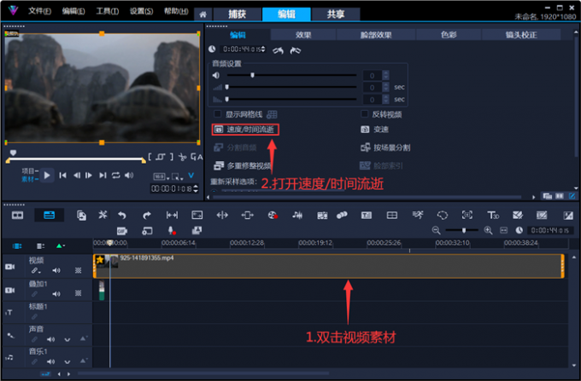The height and width of the screenshot is (381, 581).
Task: Jump to the start of the preview
Action: [x=63, y=176]
